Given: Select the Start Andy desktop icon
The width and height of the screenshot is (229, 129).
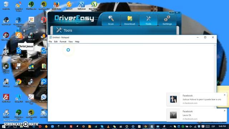Looking at the screenshot, I should 31,67.
